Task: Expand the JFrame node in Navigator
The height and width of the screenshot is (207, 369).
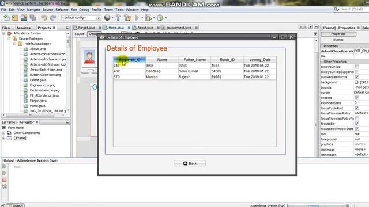Action: [x=3, y=138]
